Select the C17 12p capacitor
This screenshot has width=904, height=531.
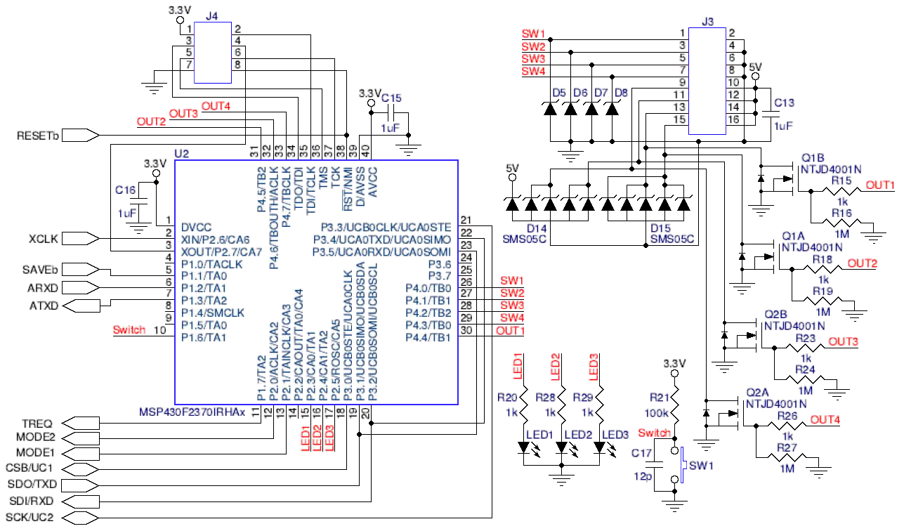655,465
